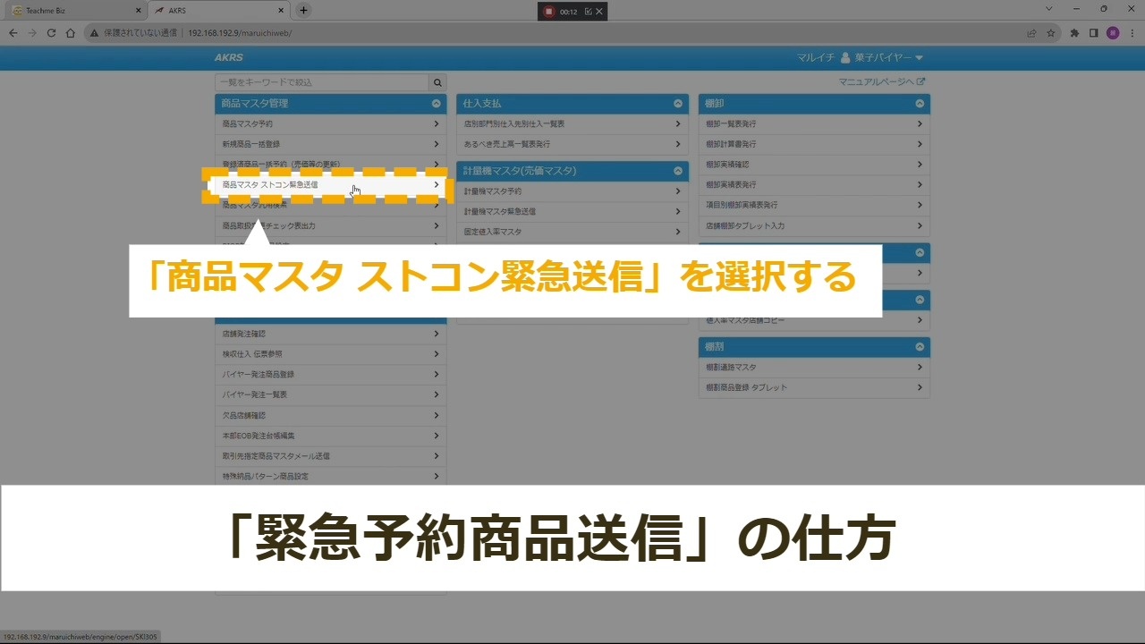Open 計量機マスタ緊急送信 menu item
The width and height of the screenshot is (1145, 644).
click(x=572, y=212)
